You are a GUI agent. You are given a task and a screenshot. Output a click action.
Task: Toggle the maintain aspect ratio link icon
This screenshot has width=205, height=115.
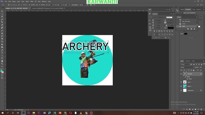(x=37, y=5)
